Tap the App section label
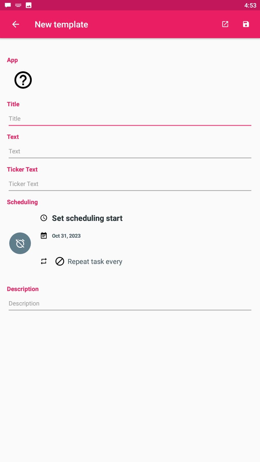The width and height of the screenshot is (260, 462). (12, 60)
